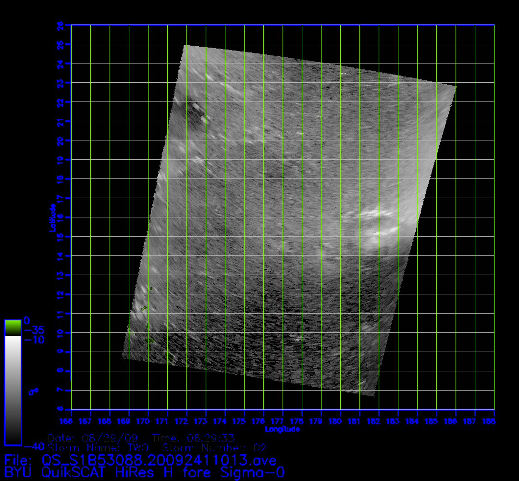Click the -35 label beside the color bar
Screen dimensions: 519x481
point(34,330)
